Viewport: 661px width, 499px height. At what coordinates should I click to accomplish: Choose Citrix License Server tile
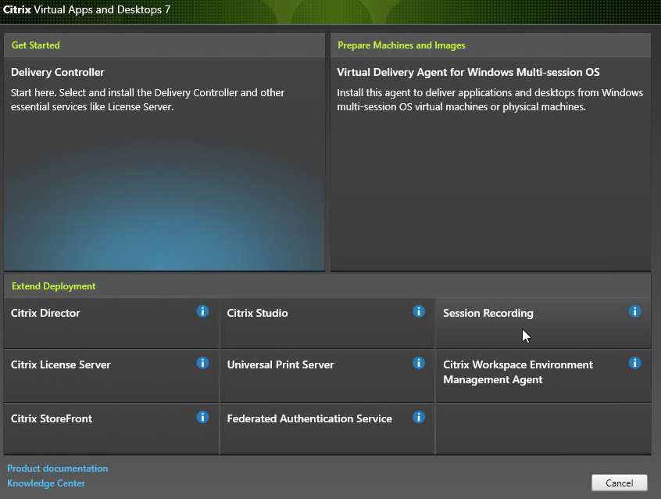click(x=111, y=375)
